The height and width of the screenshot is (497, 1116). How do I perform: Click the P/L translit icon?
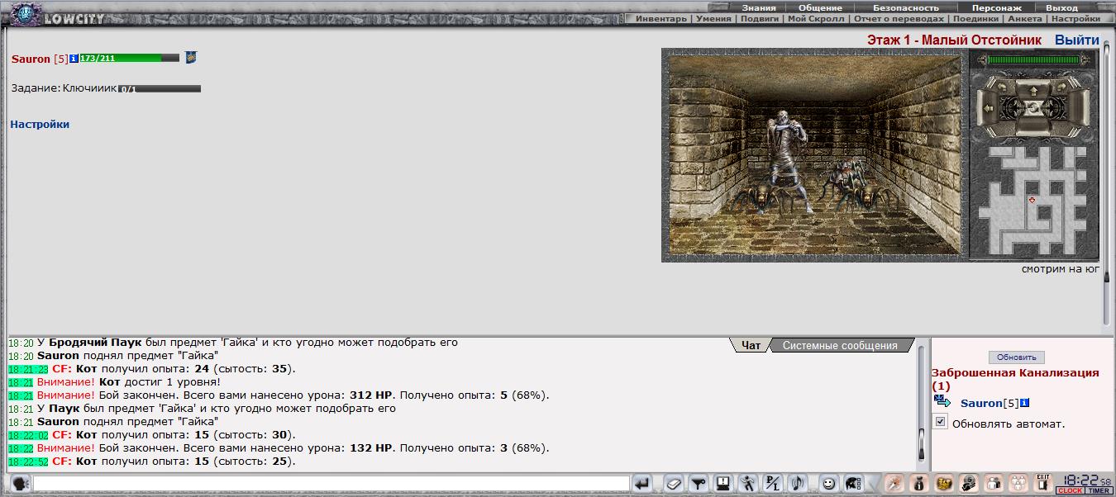(x=772, y=484)
